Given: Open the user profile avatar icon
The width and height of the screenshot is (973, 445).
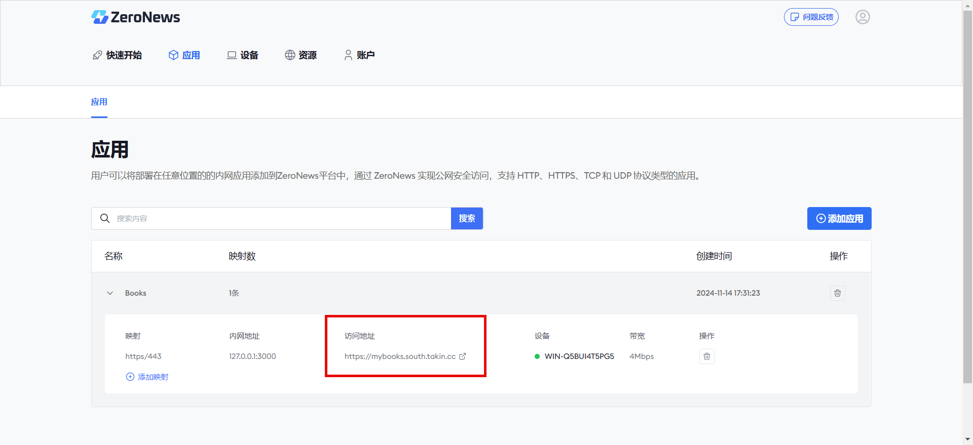Looking at the screenshot, I should (x=863, y=17).
